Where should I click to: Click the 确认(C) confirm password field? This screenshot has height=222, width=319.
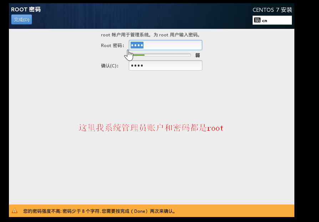166,66
